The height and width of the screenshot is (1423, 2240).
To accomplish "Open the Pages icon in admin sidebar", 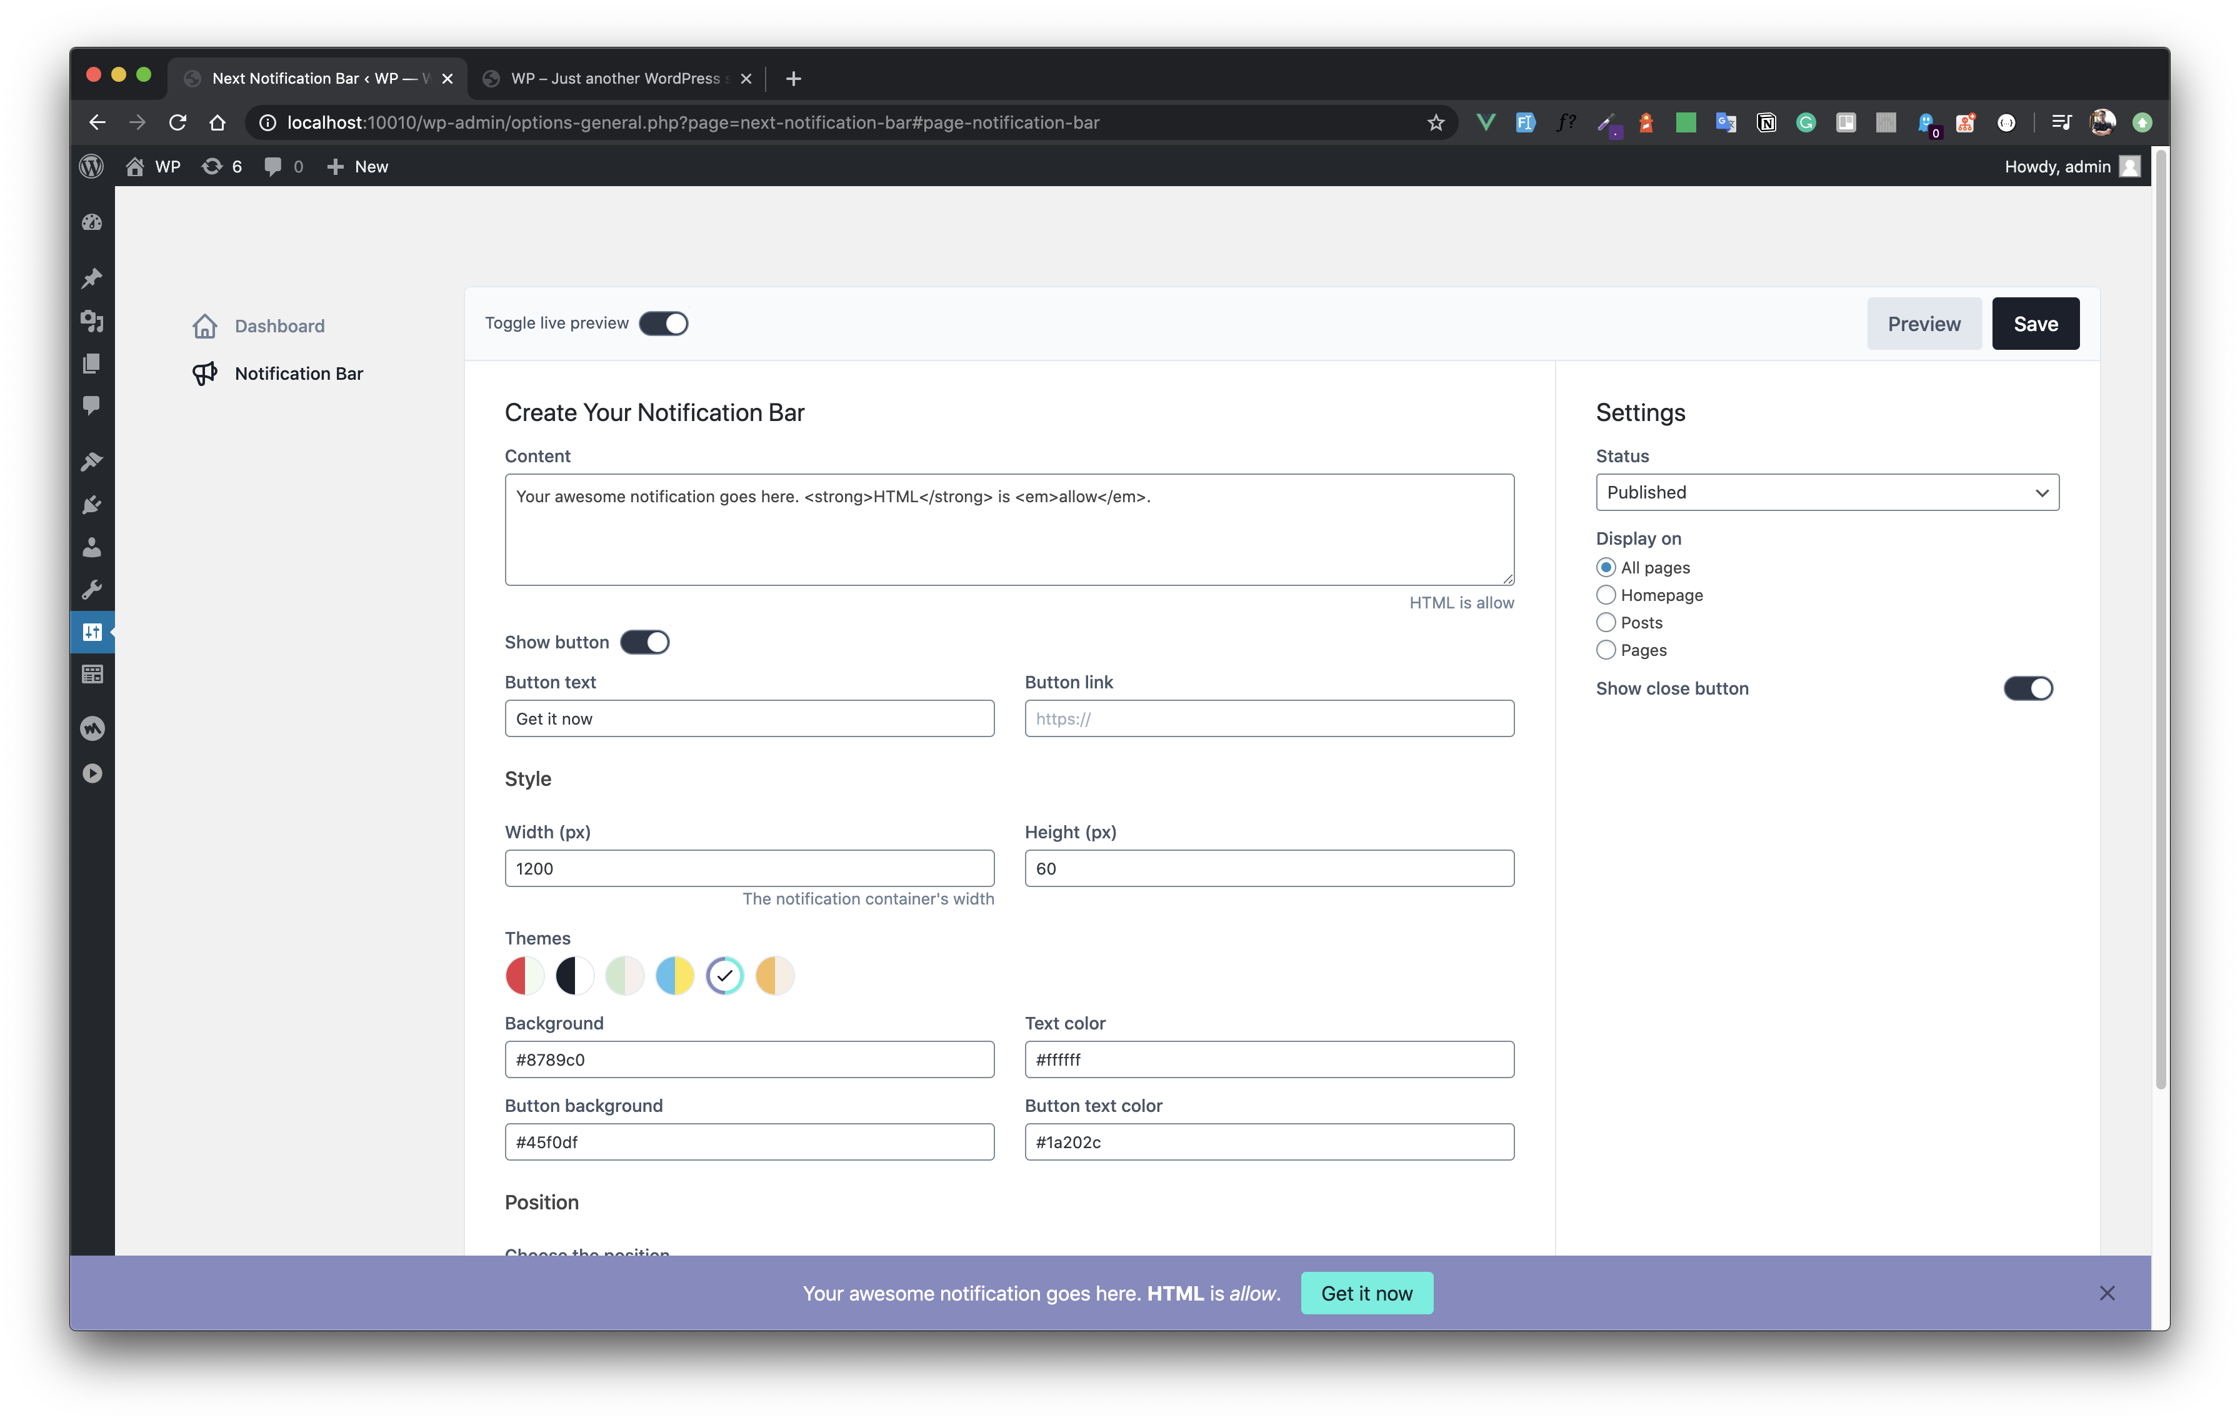I will pyautogui.click(x=91, y=364).
